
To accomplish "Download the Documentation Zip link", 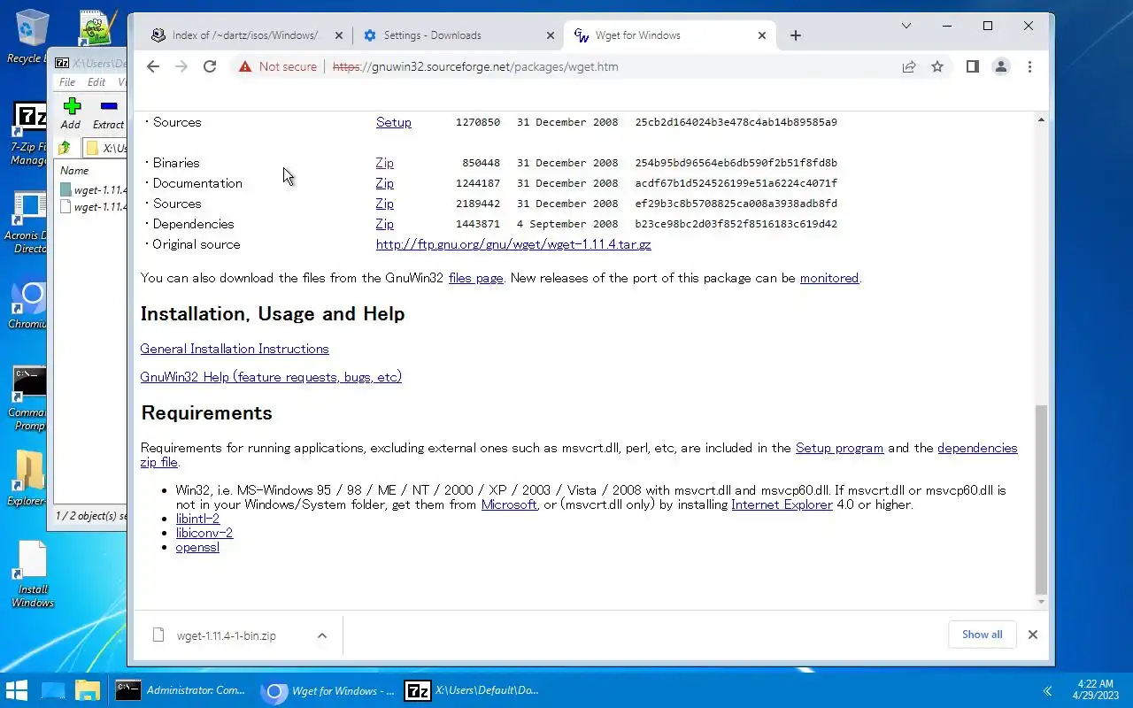I will tap(384, 183).
